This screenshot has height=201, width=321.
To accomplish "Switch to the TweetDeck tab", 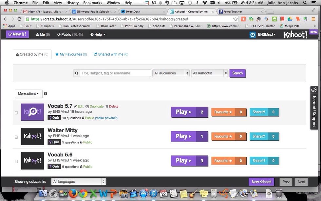I will [x=142, y=12].
